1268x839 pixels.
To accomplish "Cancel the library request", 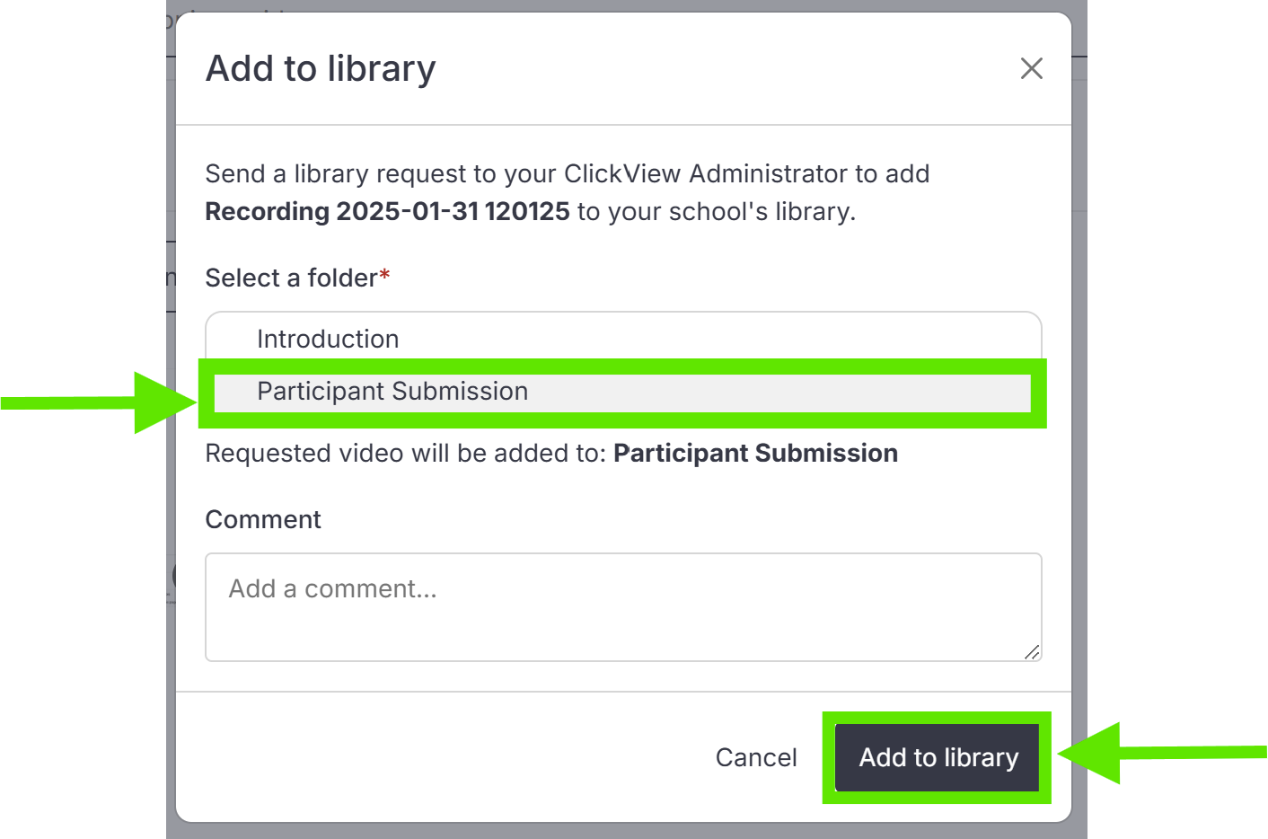I will [x=756, y=757].
